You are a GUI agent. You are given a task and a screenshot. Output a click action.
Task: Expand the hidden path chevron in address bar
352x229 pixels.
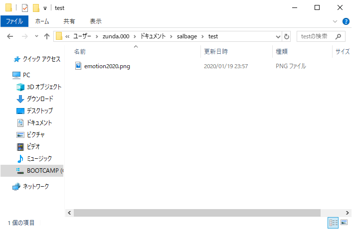point(67,36)
